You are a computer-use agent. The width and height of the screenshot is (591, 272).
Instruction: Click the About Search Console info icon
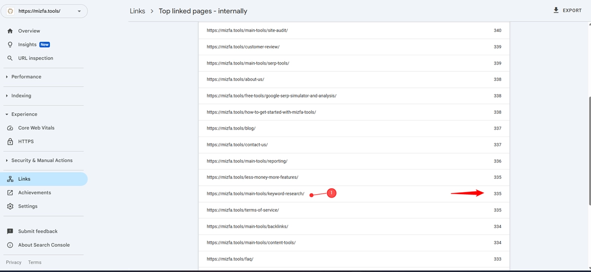(10, 245)
